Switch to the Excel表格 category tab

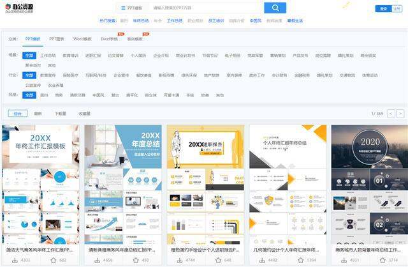(x=109, y=39)
